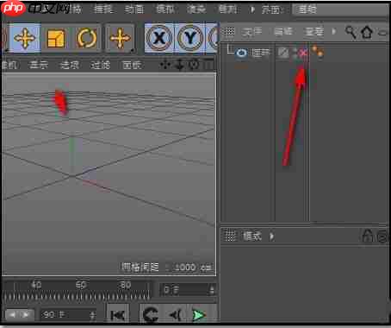Toggle the Attribute Manager lock icon
Screen dimensions: 391x328
click(x=367, y=236)
